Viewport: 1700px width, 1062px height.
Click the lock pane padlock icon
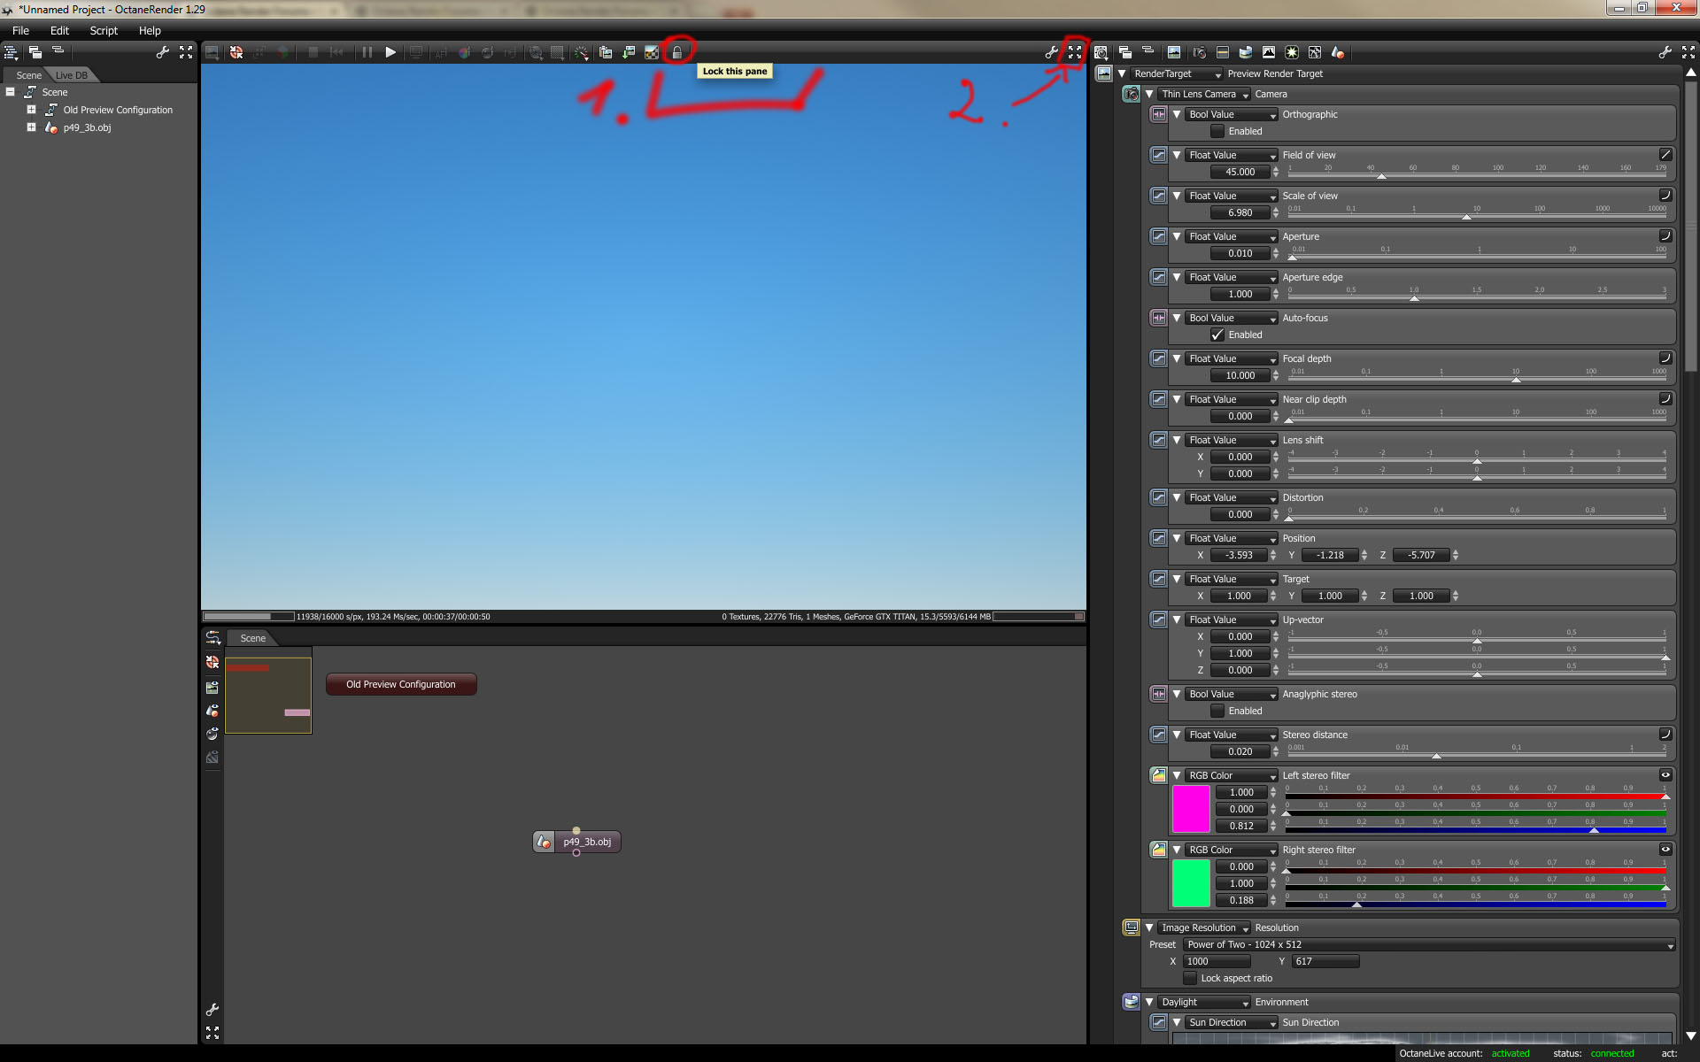[677, 53]
